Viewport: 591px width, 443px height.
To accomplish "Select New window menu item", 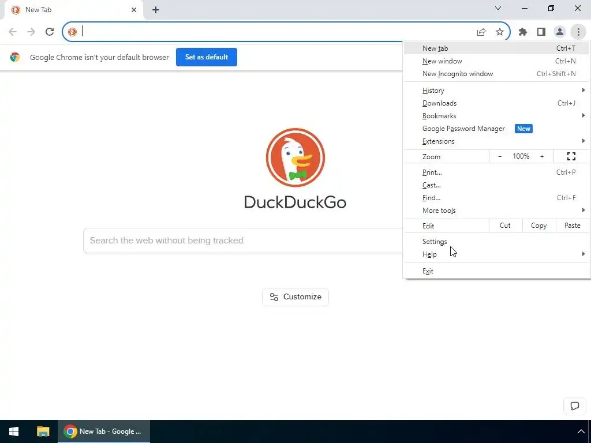I will click(496, 61).
